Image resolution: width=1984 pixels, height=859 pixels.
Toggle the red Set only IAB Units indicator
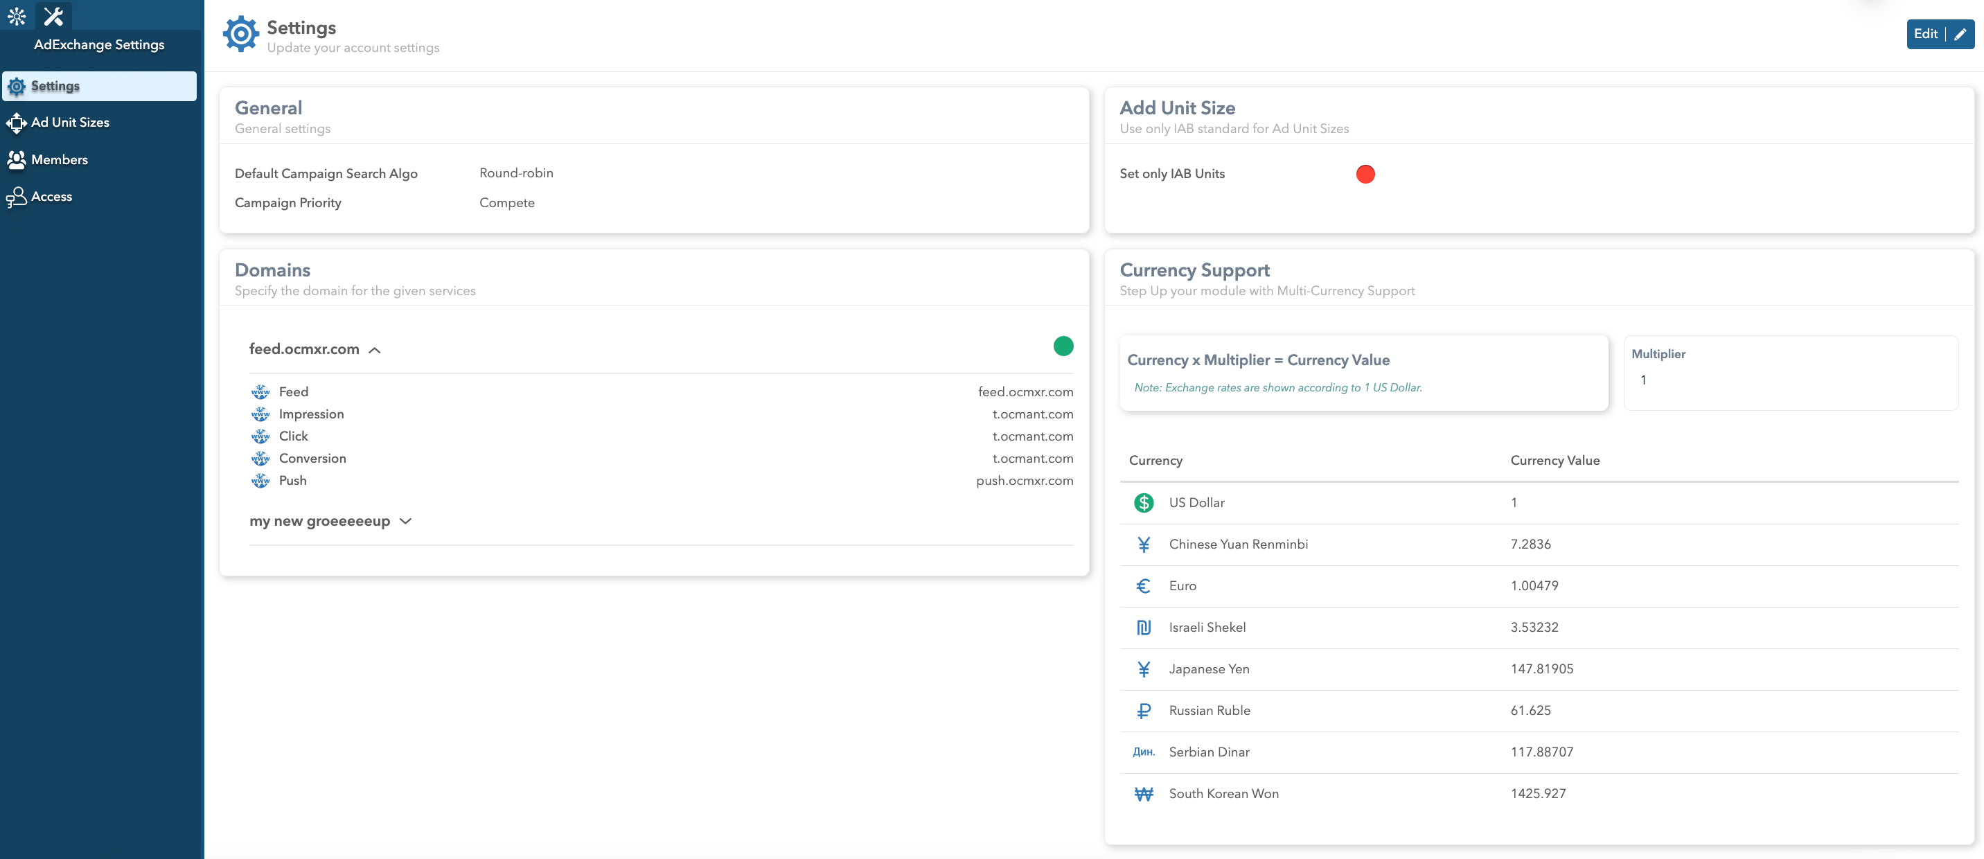point(1365,174)
